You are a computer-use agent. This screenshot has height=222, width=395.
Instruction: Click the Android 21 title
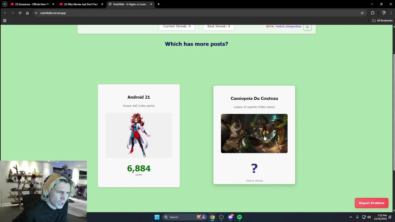pos(139,97)
